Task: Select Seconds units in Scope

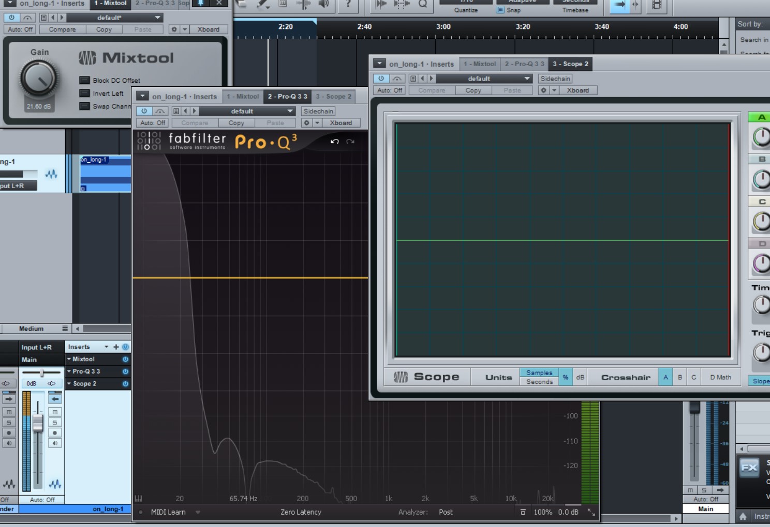Action: click(x=539, y=382)
